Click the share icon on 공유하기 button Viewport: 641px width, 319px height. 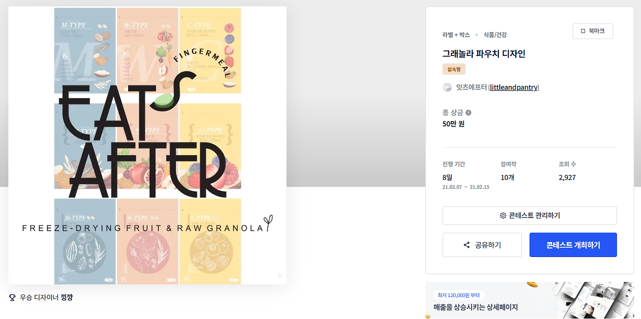(x=467, y=245)
